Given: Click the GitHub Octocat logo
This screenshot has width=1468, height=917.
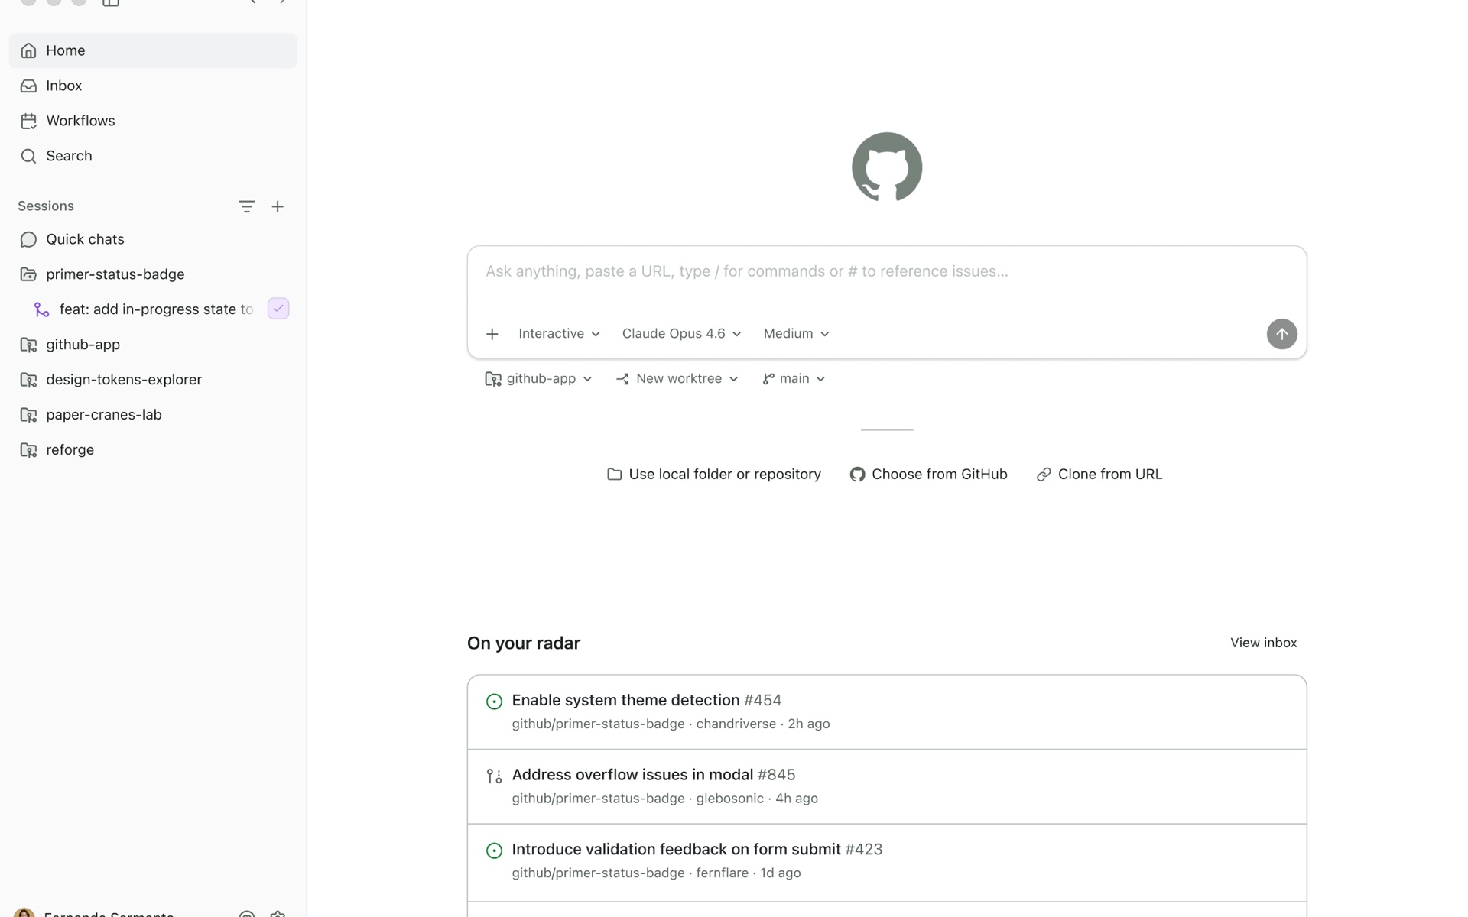Looking at the screenshot, I should (887, 167).
